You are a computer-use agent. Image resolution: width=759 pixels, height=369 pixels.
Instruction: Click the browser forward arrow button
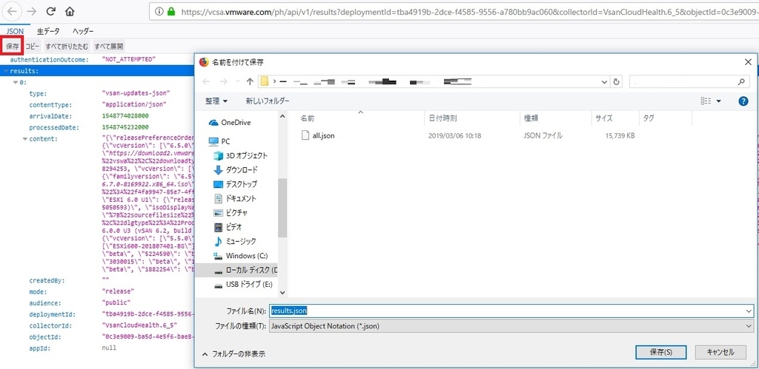click(x=32, y=11)
